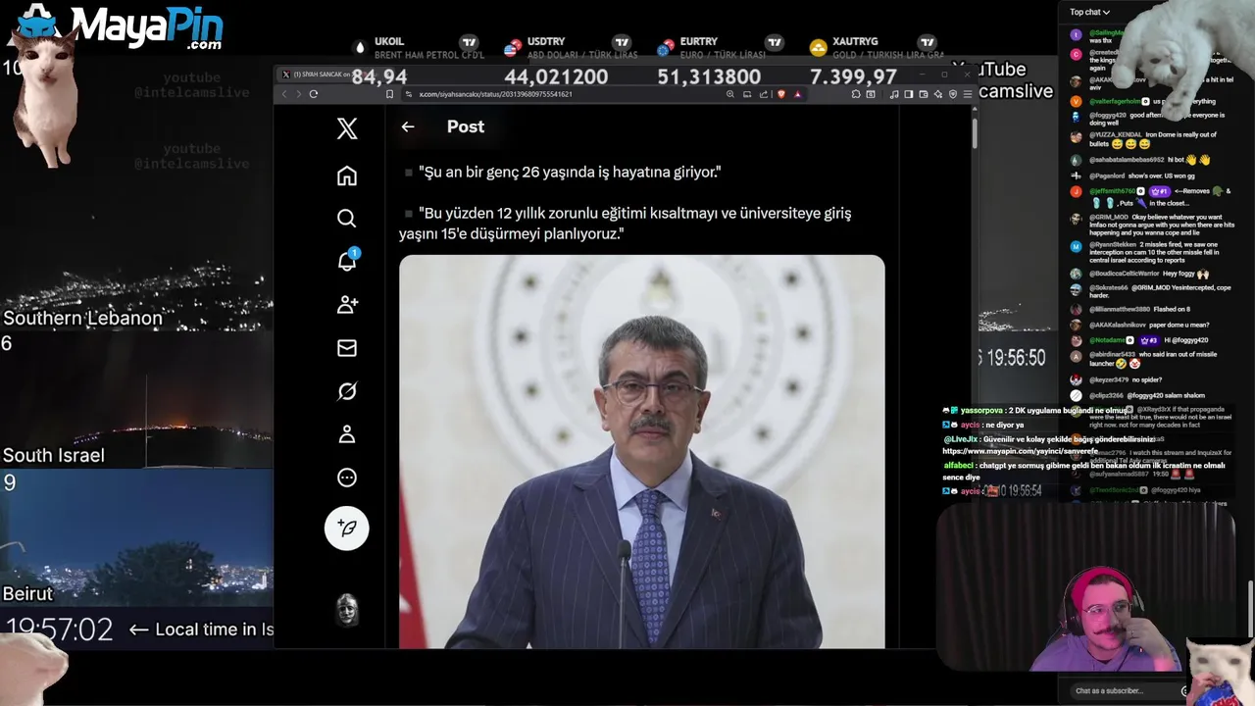Open the Brave Rewards triangle icon
This screenshot has height=706, width=1255.
pos(798,94)
